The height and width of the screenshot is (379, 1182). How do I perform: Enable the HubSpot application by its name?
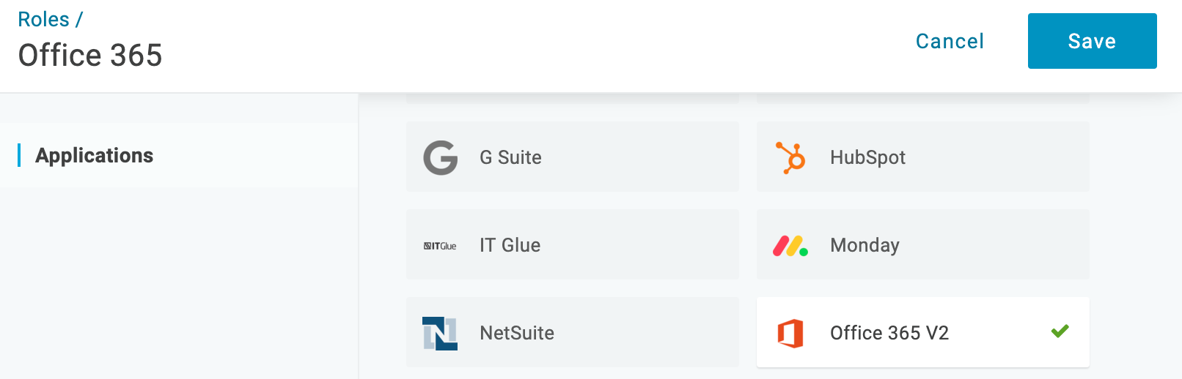coord(867,157)
